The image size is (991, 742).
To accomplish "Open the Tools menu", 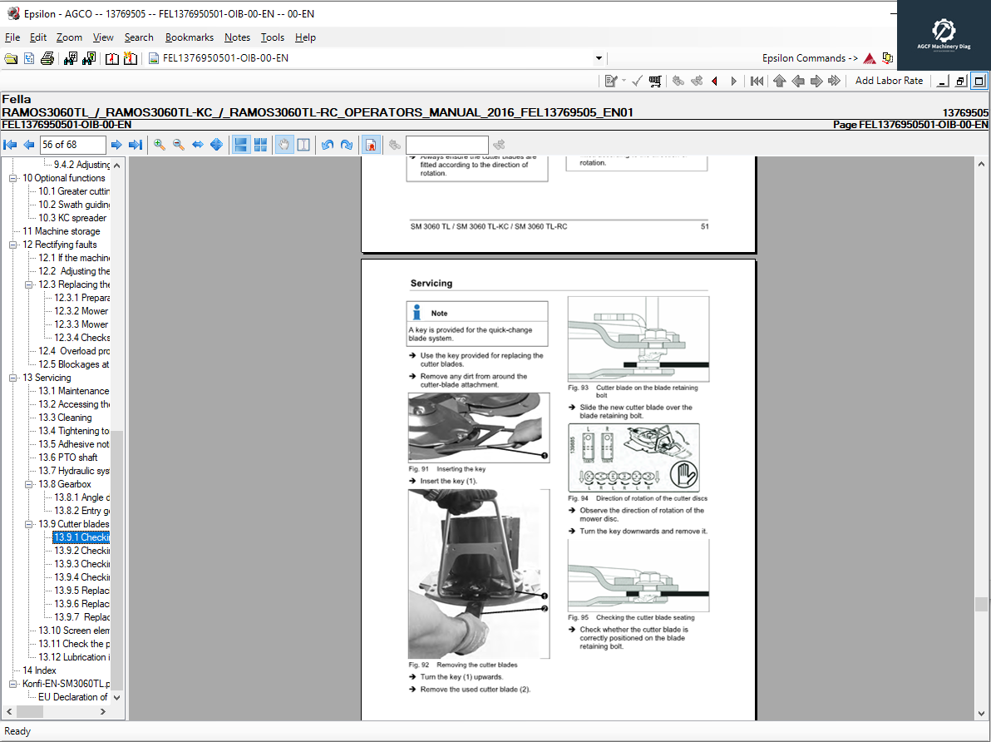I will [272, 37].
